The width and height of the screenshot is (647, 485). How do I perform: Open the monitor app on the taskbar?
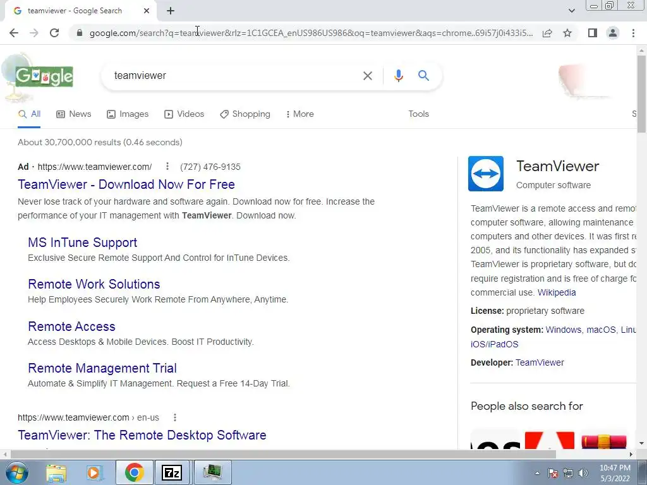pos(212,472)
